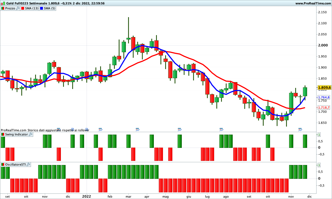Click the 1.950 price axis label

point(323,56)
